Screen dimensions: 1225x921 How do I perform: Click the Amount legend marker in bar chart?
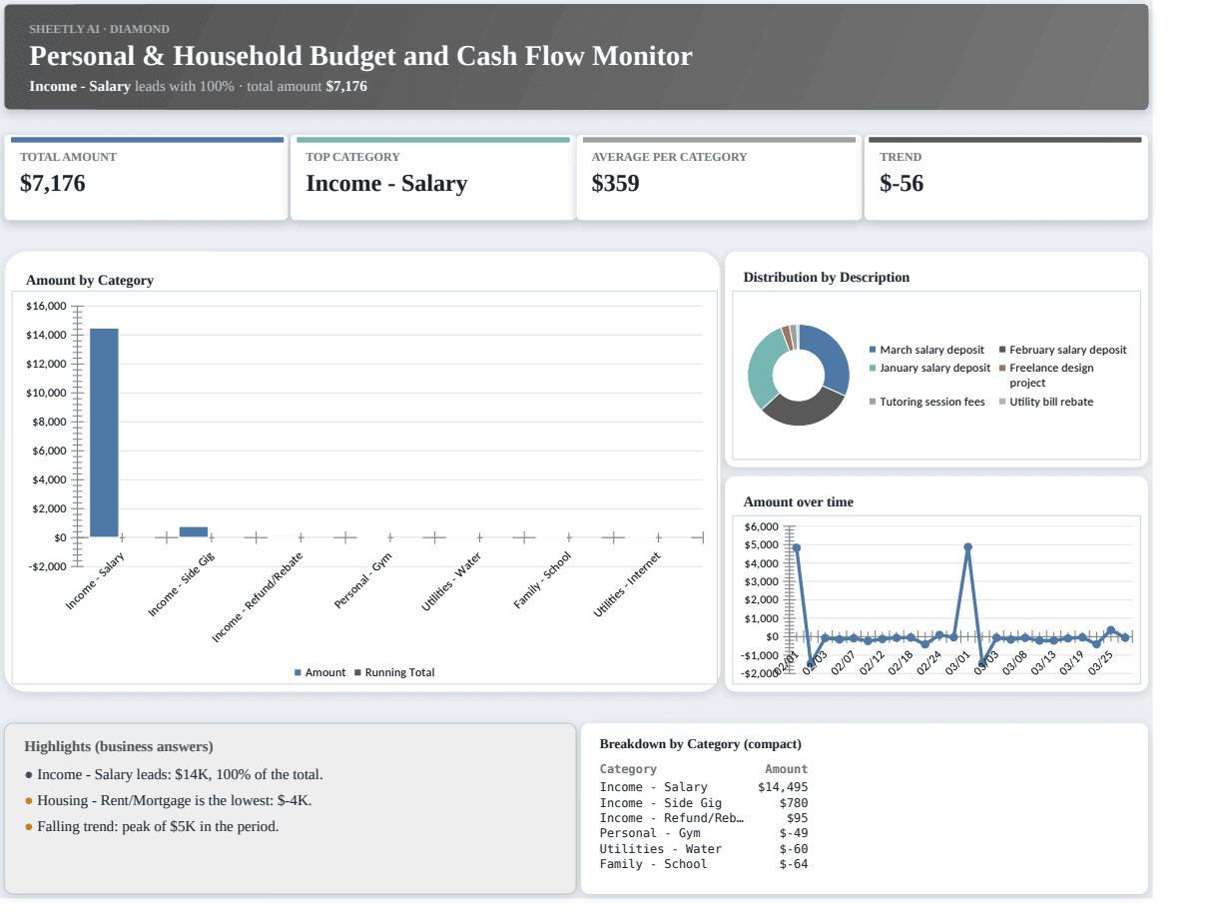point(298,672)
